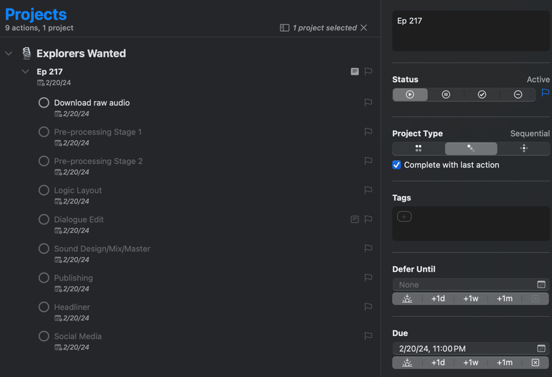Collapse the Ep 217 project
The width and height of the screenshot is (552, 377).
pos(25,72)
